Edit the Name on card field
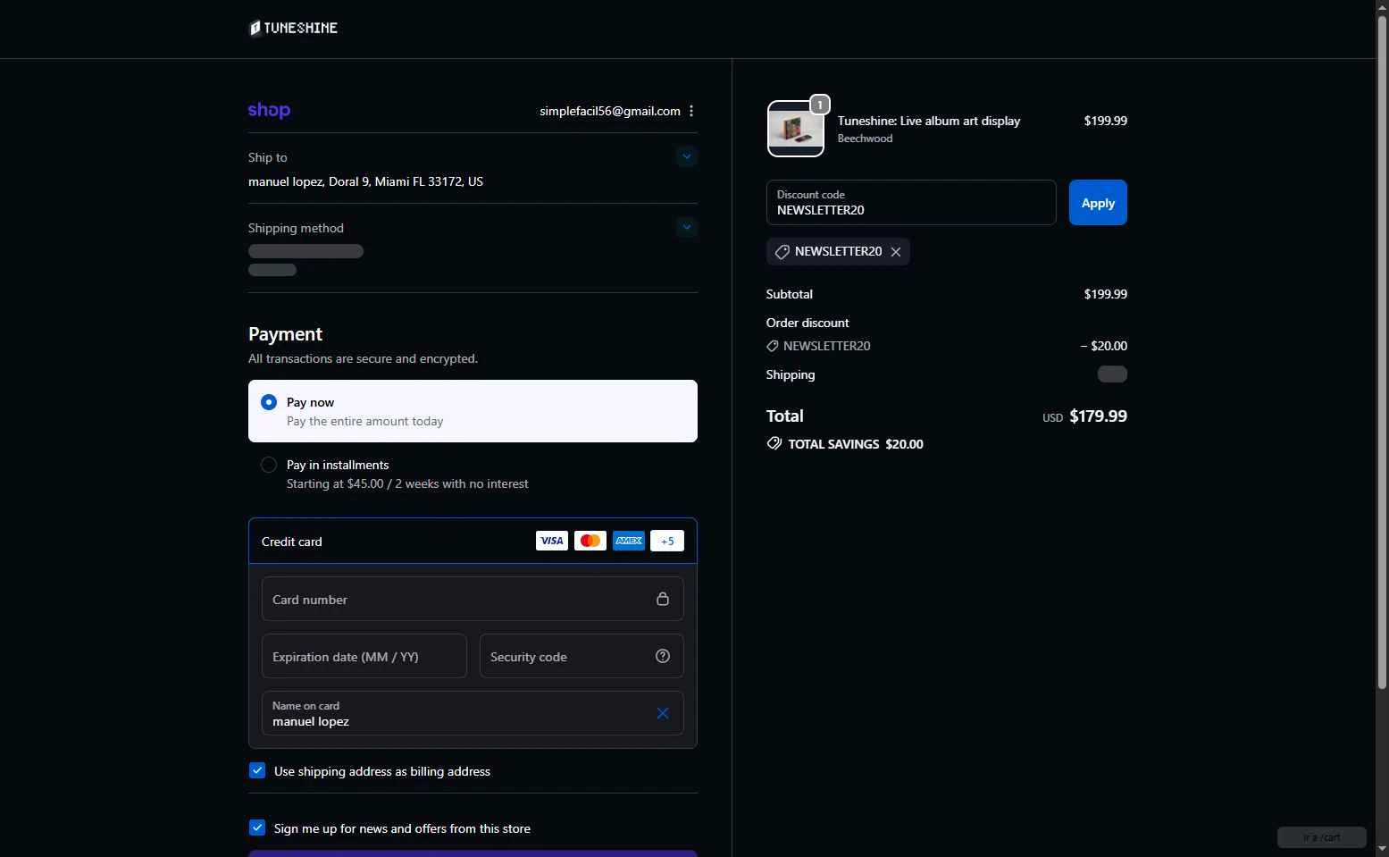1389x857 pixels. pyautogui.click(x=473, y=713)
